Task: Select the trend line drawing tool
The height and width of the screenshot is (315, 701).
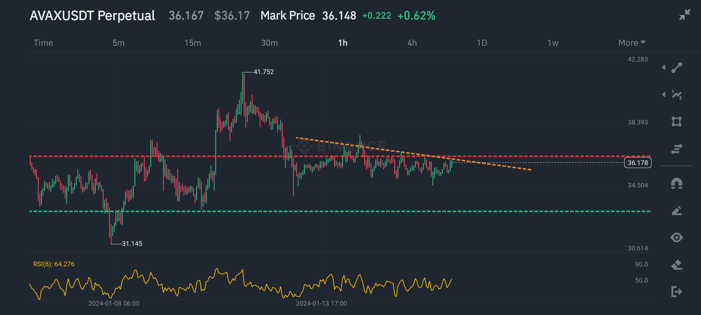Action: (677, 68)
